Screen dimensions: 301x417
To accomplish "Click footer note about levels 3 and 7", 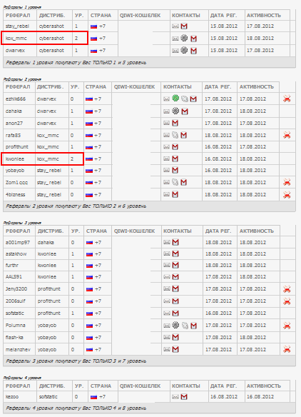I will tap(76, 361).
